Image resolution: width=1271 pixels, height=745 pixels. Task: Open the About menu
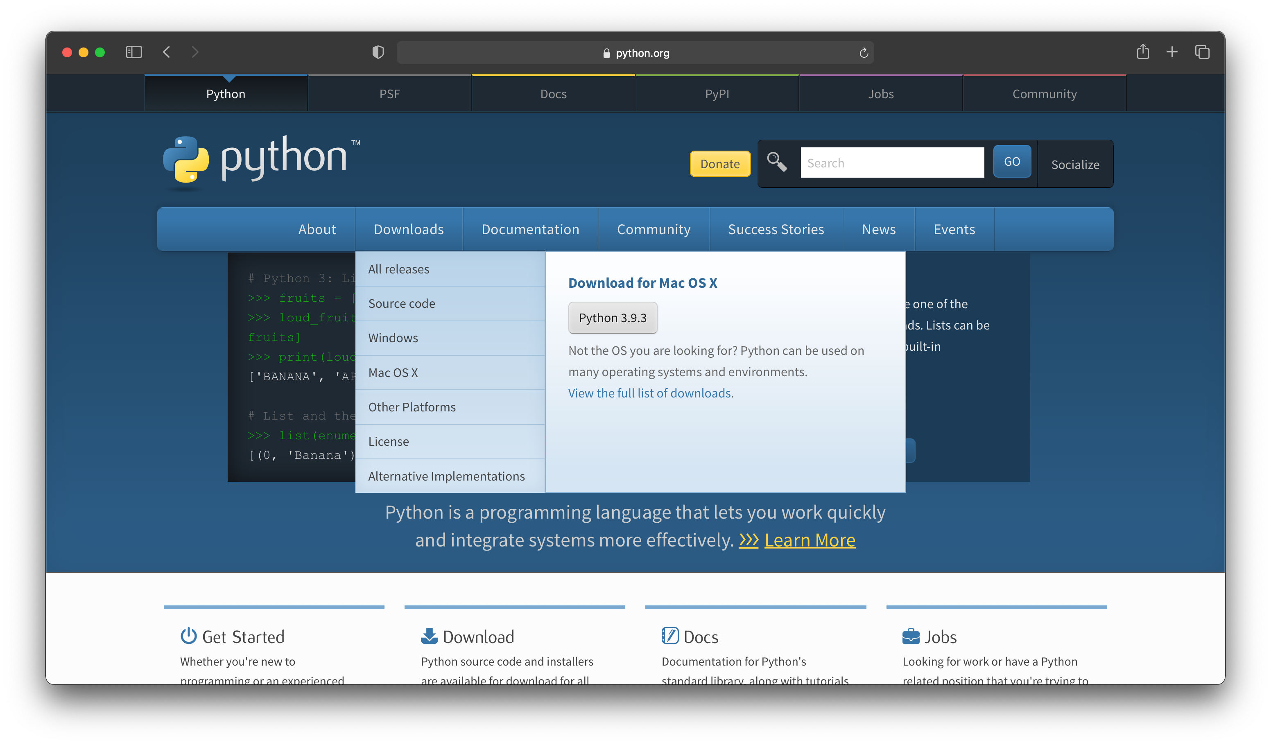coord(317,229)
